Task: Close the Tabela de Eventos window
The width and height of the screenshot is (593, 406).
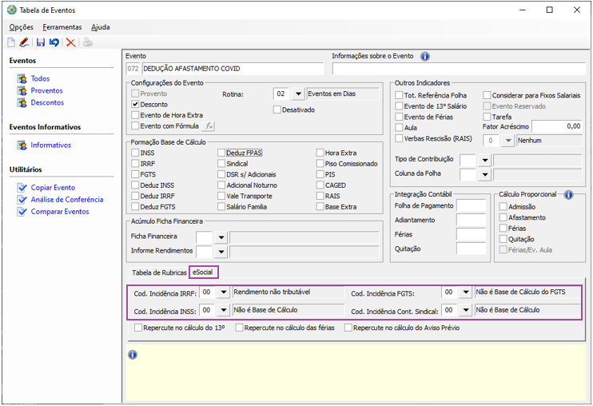Action: pos(577,10)
